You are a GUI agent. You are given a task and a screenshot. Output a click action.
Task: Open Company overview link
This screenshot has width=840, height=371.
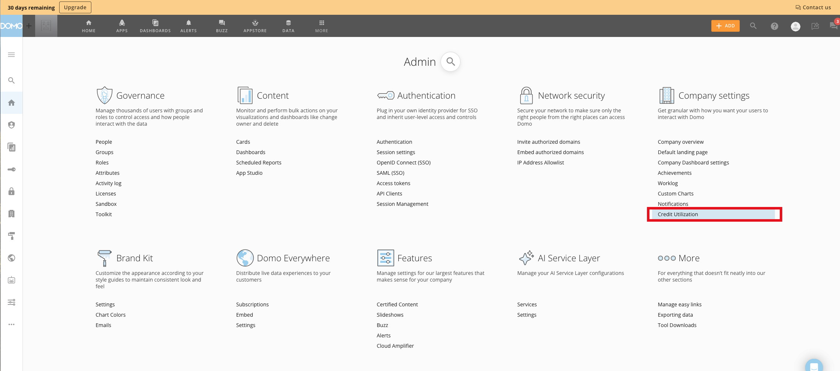(x=681, y=142)
